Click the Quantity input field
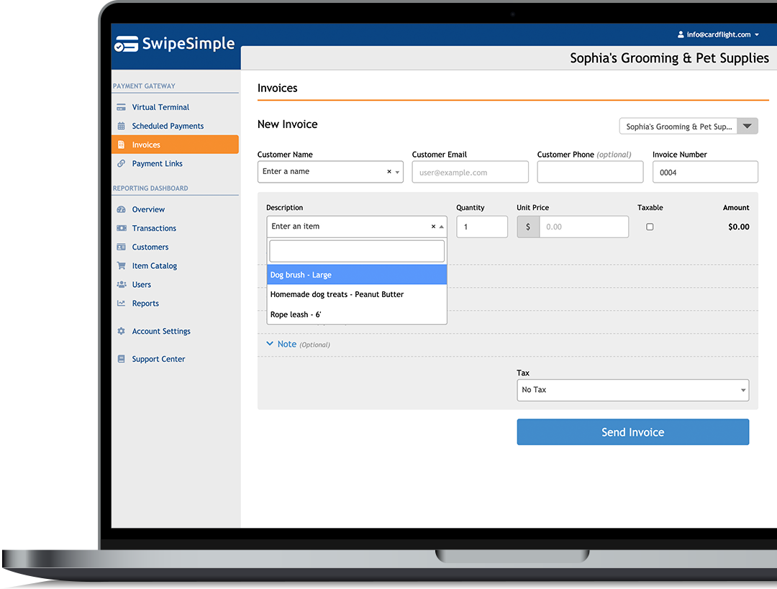Image resolution: width=777 pixels, height=589 pixels. point(481,227)
